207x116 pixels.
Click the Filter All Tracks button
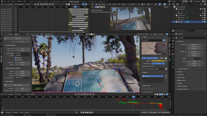pyautogui.click(x=17, y=85)
